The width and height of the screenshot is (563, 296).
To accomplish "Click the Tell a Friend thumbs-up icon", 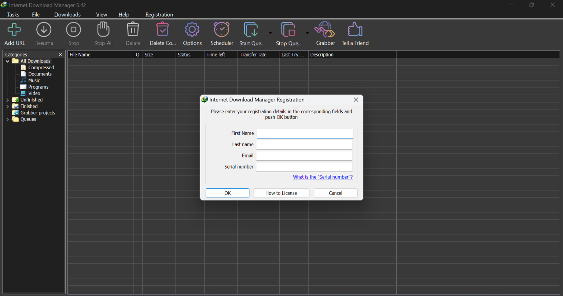I will pos(355,29).
